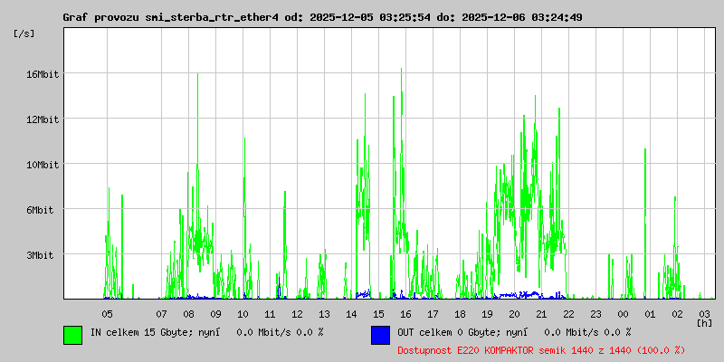Click the blue OUT legend color box
Viewport: 724px width, 362px height.
coord(380,334)
